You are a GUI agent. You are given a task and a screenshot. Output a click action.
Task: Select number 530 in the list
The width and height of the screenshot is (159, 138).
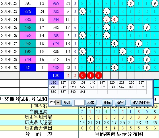click(92, 87)
